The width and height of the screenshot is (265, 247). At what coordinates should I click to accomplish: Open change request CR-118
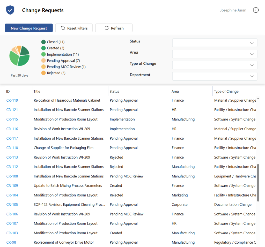12,148
